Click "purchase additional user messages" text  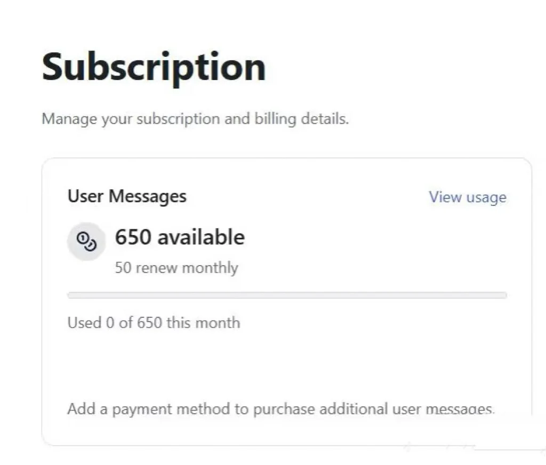(x=373, y=409)
